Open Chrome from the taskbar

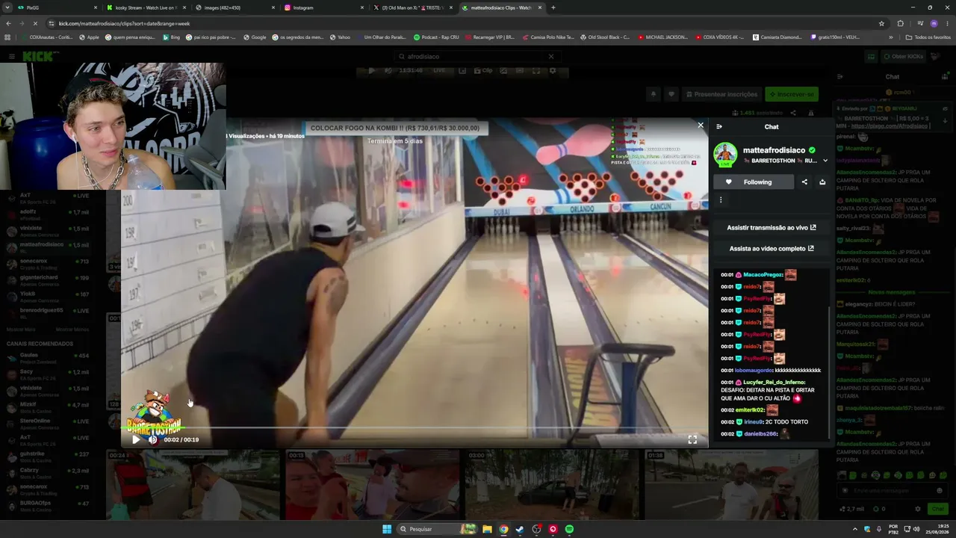click(x=503, y=529)
